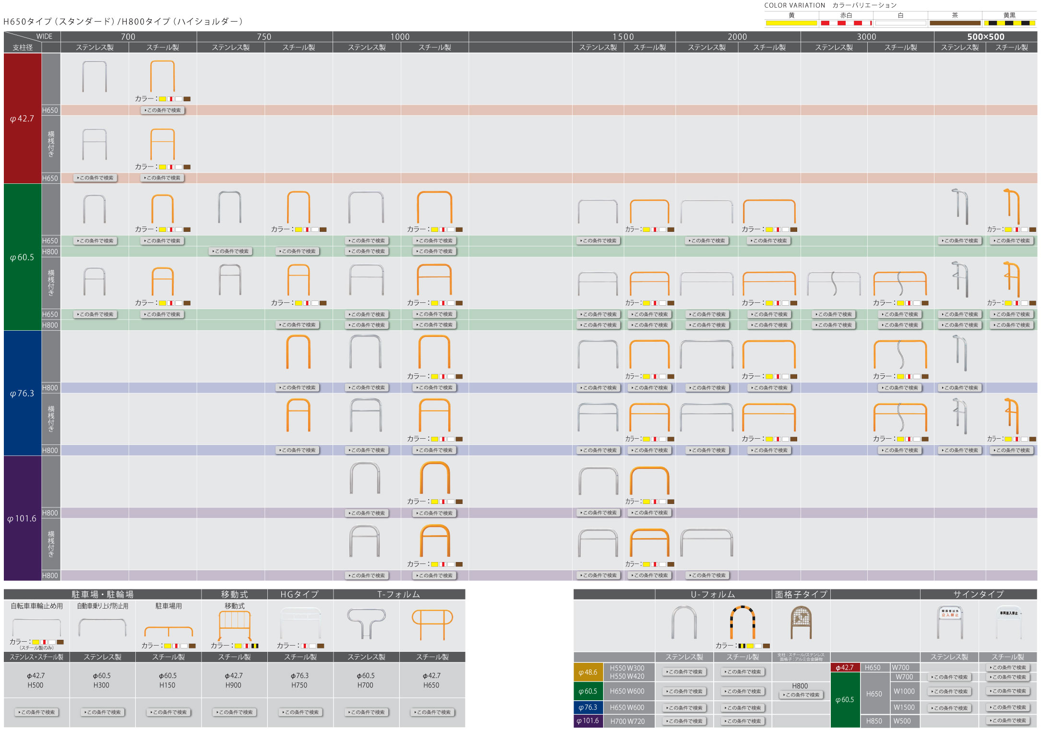Screen dimensions: 1041x731
Task: Click the 500×500 width column header
Action: point(985,36)
